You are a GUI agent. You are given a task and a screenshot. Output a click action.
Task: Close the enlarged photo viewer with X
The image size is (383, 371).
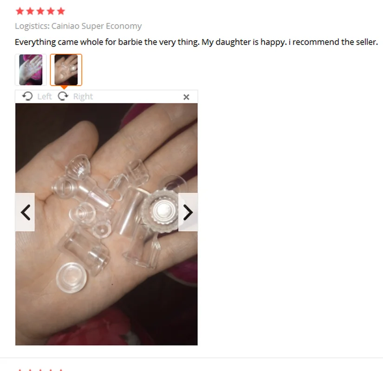point(186,97)
